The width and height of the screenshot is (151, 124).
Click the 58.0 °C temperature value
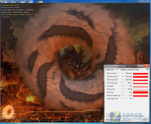[x=128, y=83]
